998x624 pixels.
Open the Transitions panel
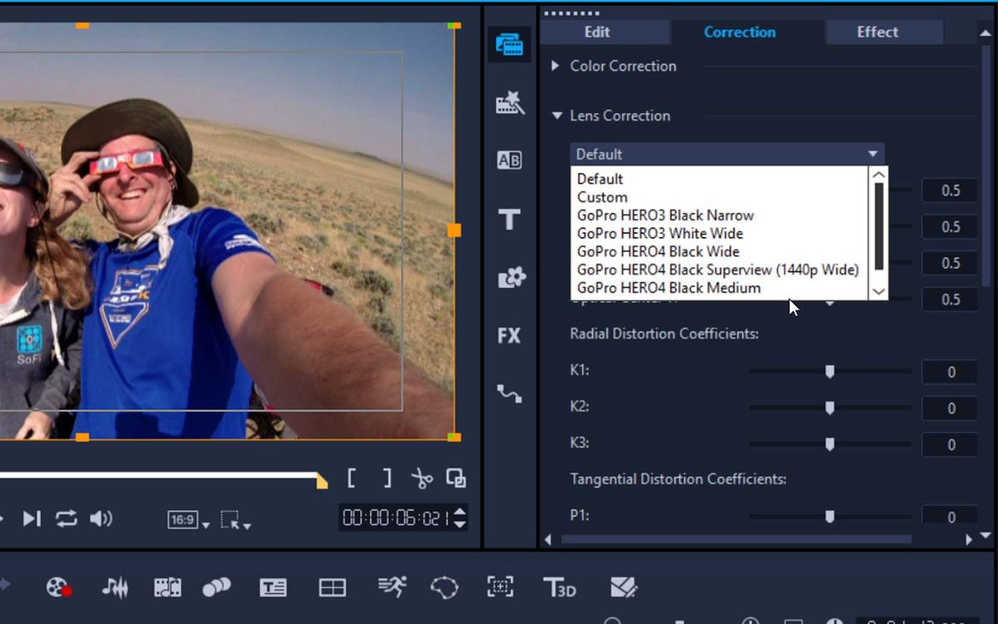(510, 160)
